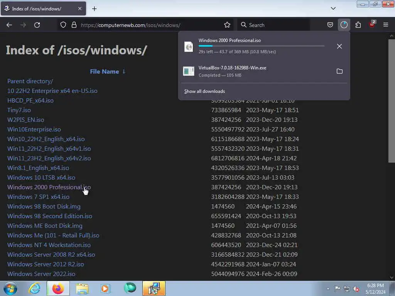Click the muted volume tray icon
395x296 pixels.
click(x=356, y=289)
